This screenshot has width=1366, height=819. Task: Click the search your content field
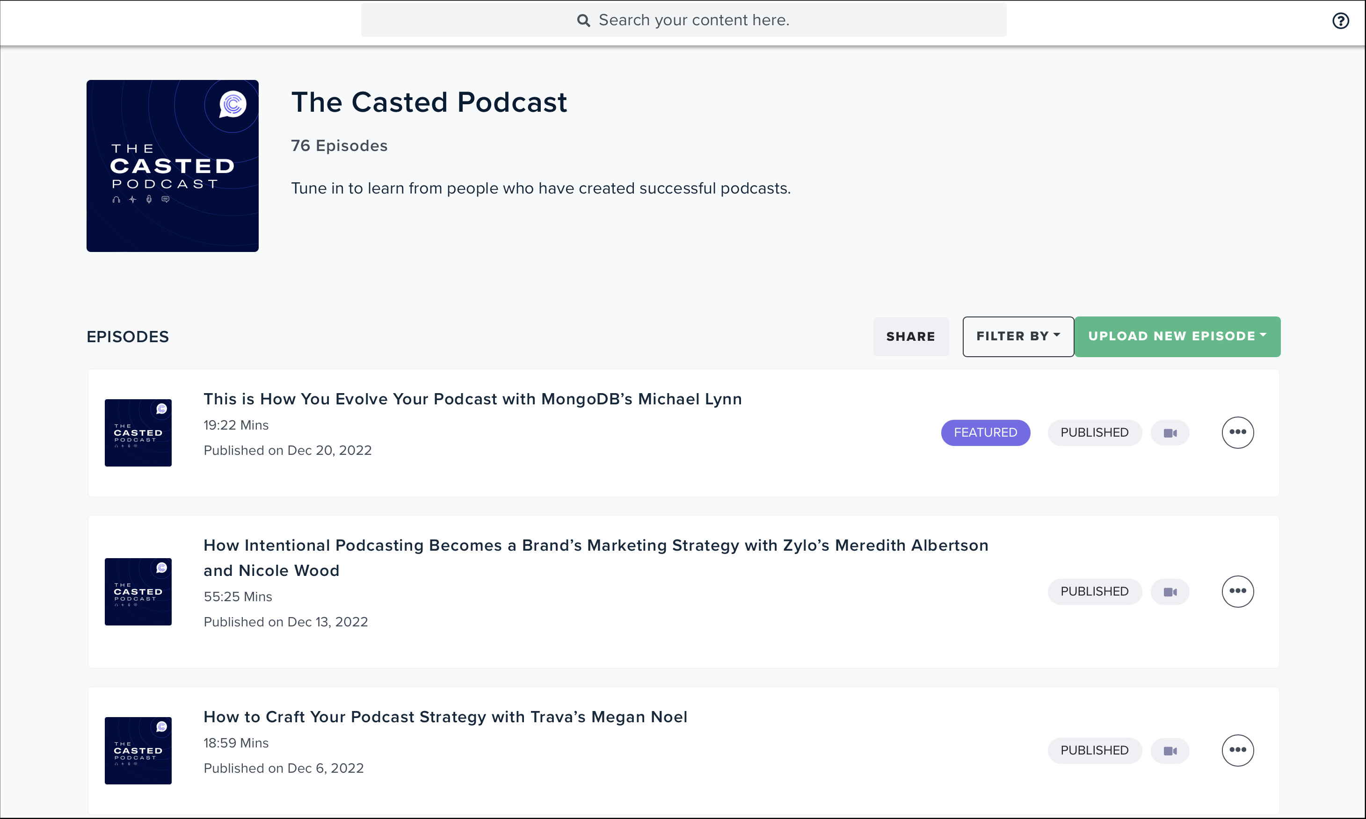683,21
